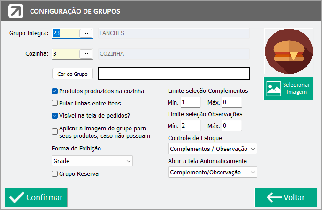The width and height of the screenshot is (322, 210).
Task: Open Cozinha lookup ellipsis button
Action: tap(86, 54)
